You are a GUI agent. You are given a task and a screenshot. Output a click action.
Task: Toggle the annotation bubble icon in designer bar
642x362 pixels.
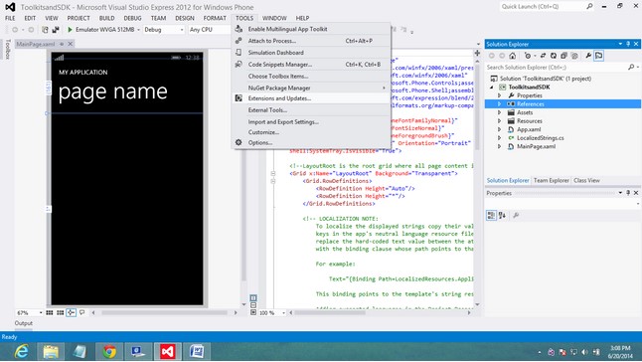coord(81,312)
